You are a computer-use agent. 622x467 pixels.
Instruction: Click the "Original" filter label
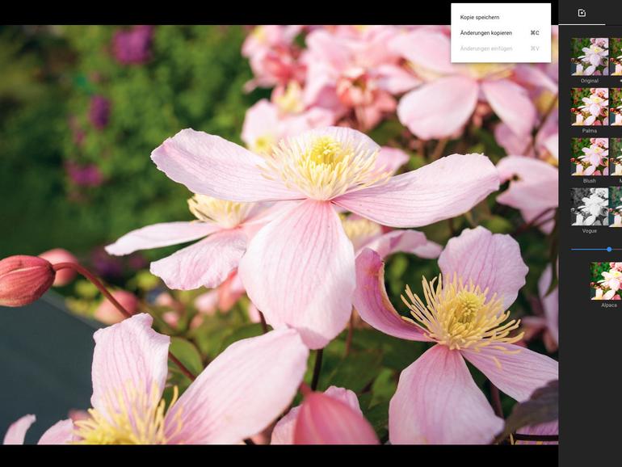[x=590, y=81]
